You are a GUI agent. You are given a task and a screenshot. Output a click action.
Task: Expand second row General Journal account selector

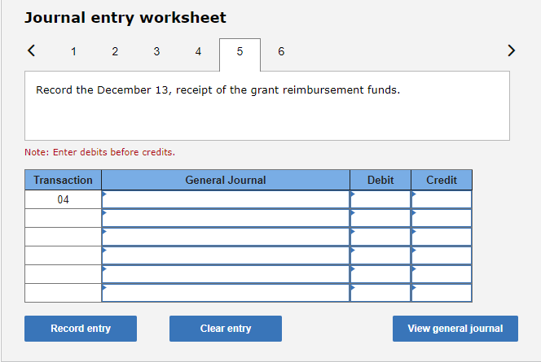click(226, 218)
